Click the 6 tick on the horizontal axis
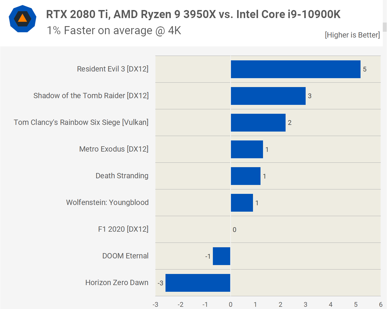The image size is (387, 309). click(380, 305)
